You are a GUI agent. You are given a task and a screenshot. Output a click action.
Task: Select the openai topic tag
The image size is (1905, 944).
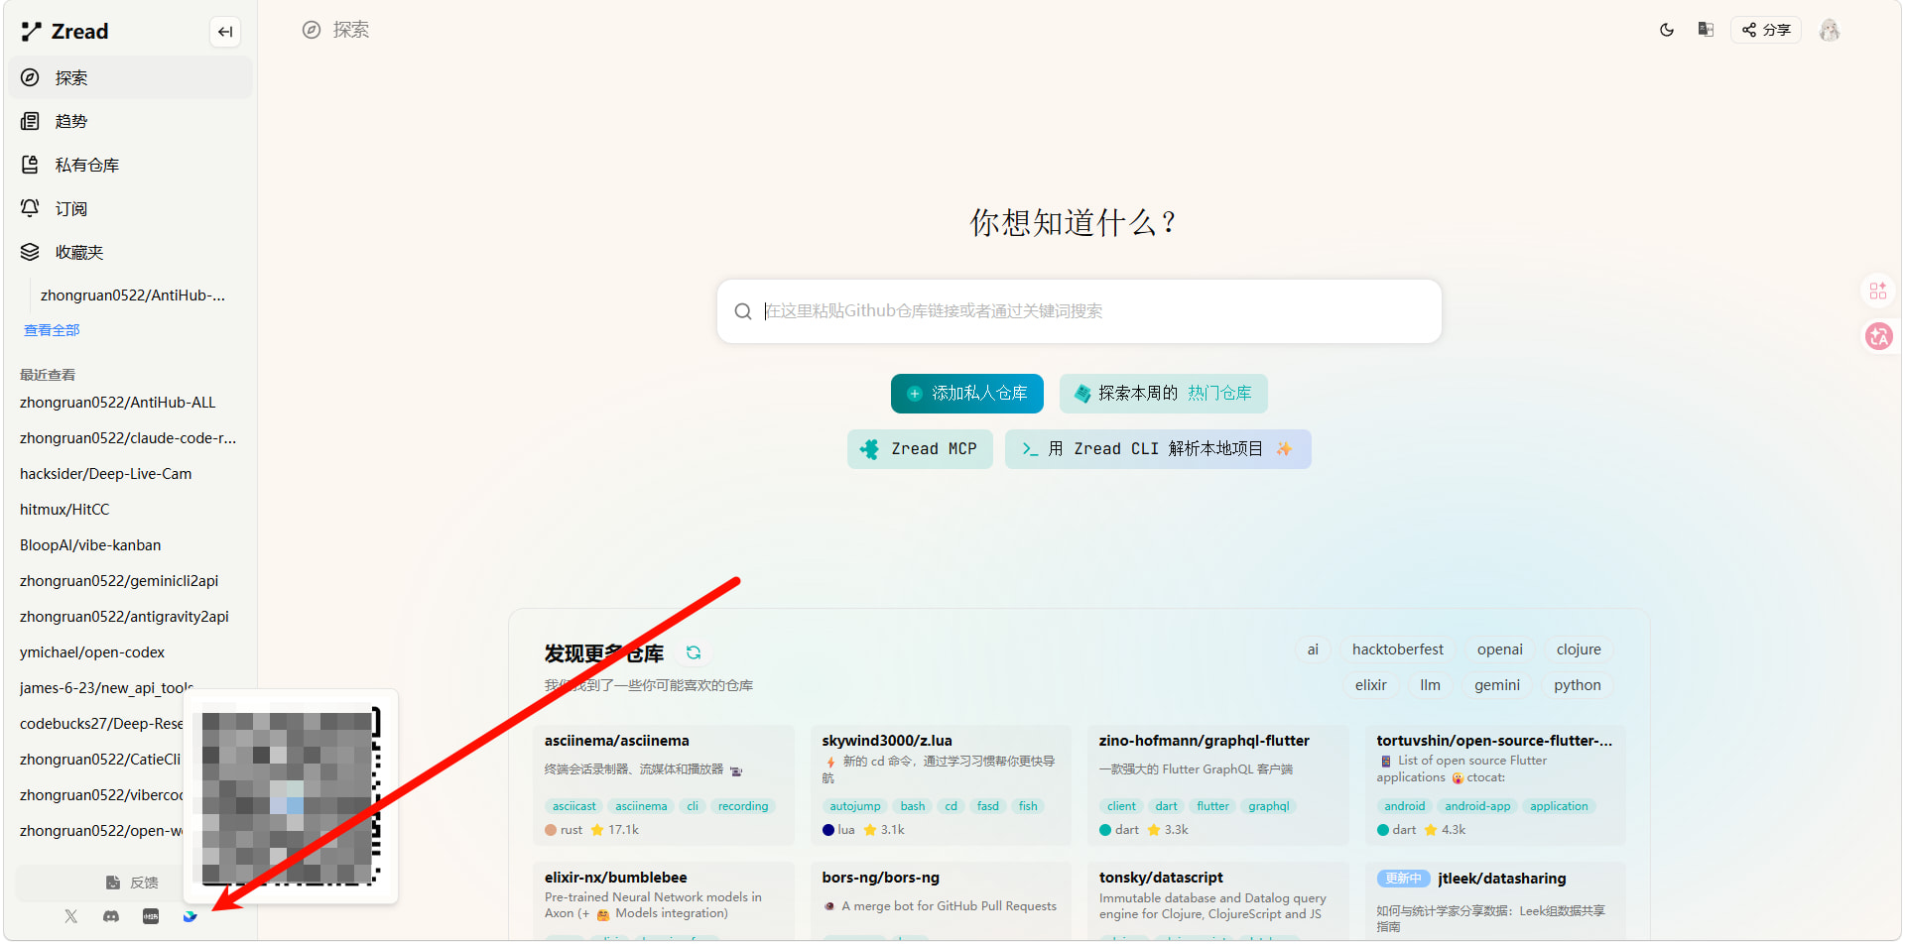1500,649
